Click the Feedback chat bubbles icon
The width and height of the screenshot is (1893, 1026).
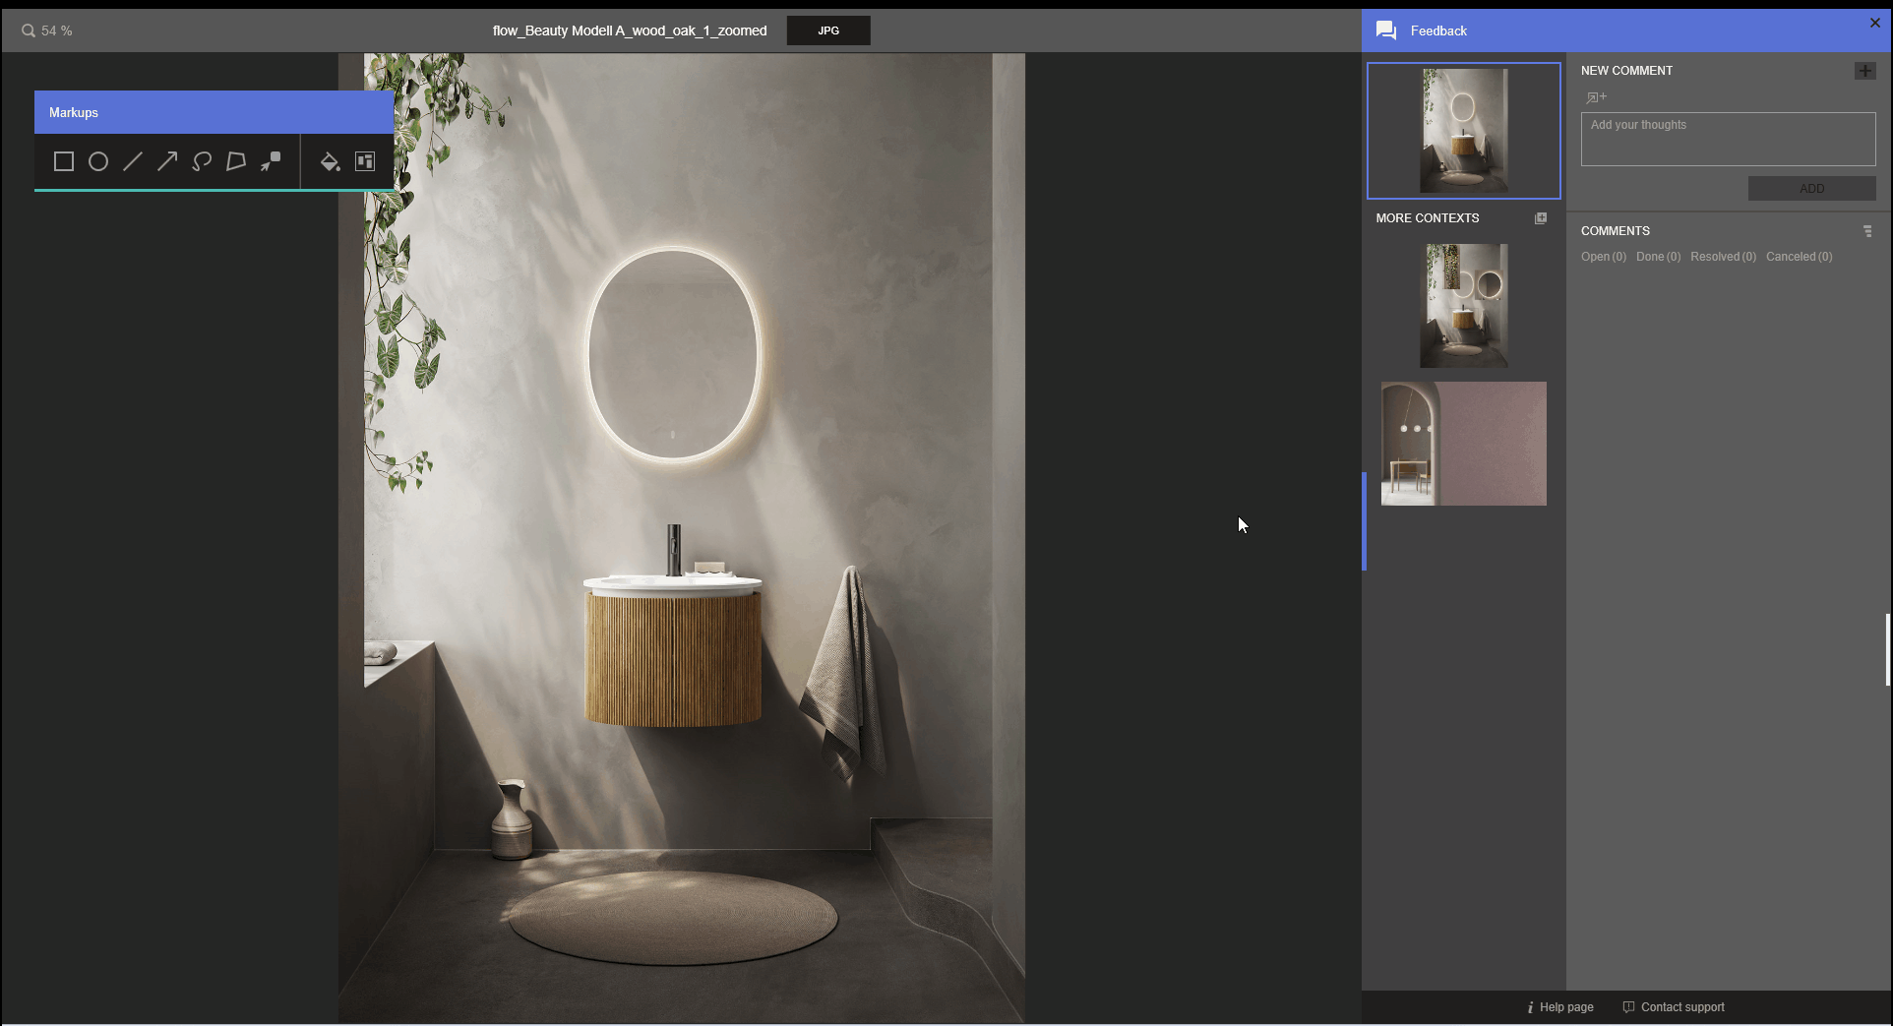[1386, 30]
